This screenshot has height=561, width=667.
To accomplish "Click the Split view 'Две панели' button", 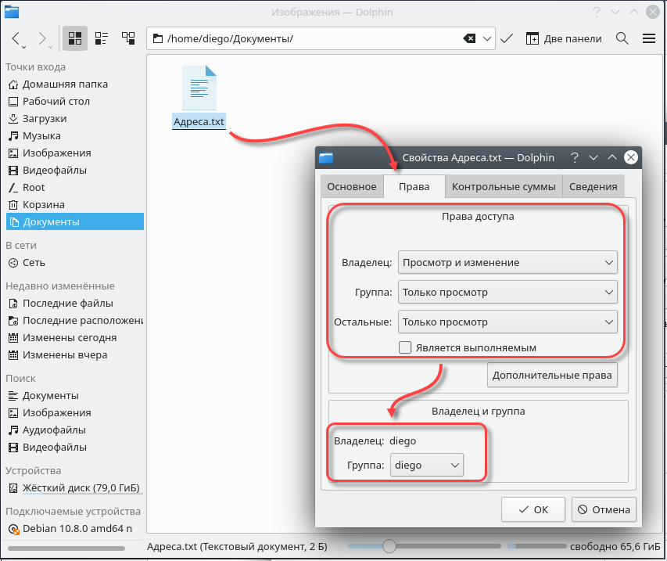I will coord(563,38).
